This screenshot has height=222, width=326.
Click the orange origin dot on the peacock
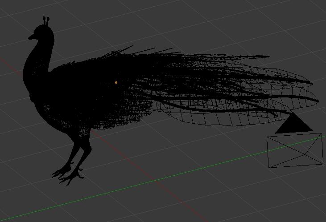point(116,83)
